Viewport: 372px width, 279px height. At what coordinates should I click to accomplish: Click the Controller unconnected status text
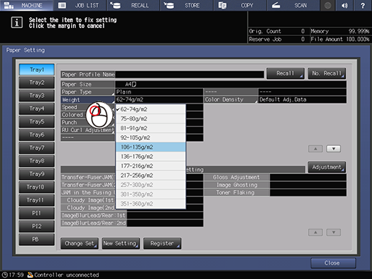(66, 275)
